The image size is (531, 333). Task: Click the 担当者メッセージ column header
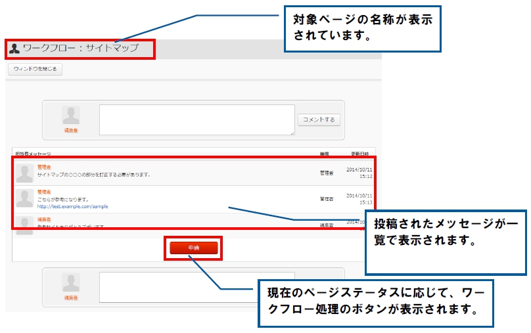pyautogui.click(x=33, y=154)
